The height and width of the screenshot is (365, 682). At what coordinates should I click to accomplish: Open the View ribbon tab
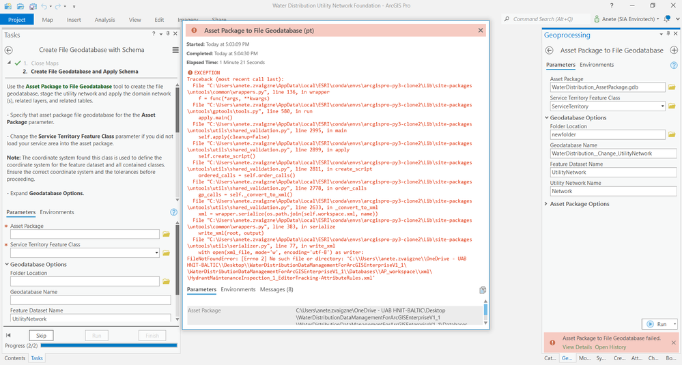click(x=135, y=20)
